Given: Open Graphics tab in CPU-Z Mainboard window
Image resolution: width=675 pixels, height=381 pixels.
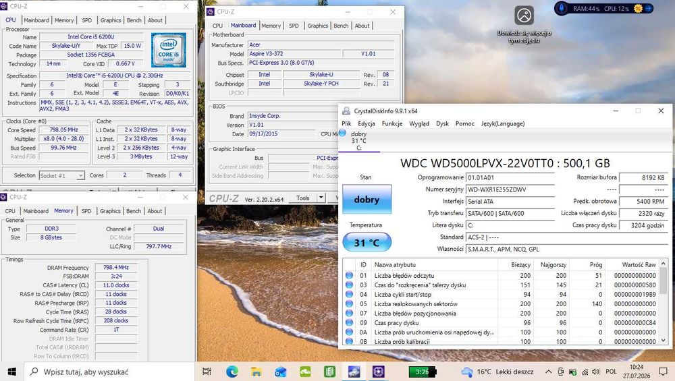Looking at the screenshot, I should tap(318, 26).
